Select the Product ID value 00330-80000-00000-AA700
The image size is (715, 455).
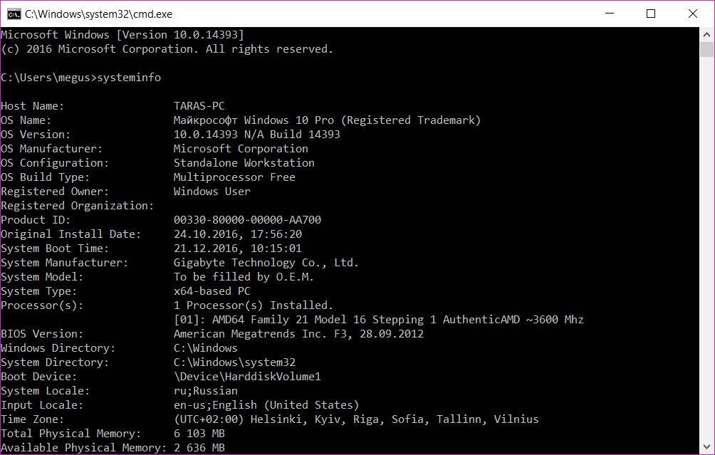(x=247, y=220)
